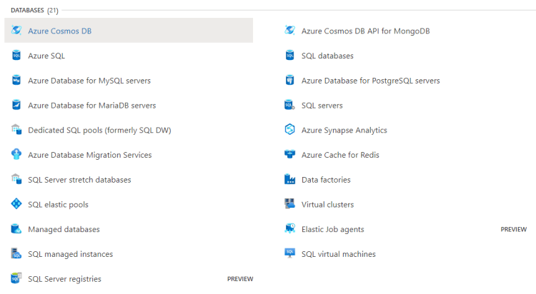This screenshot has width=536, height=294.
Task: Click the MariaDB servers database icon
Action: click(x=16, y=105)
